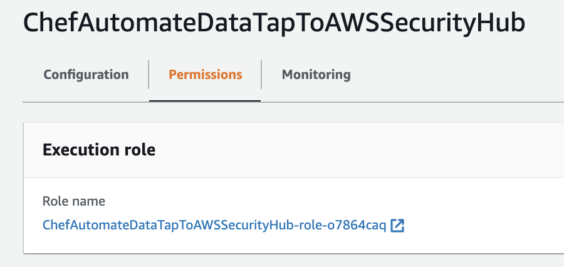Click the Role name label
Image resolution: width=564 pixels, height=267 pixels.
(x=74, y=201)
